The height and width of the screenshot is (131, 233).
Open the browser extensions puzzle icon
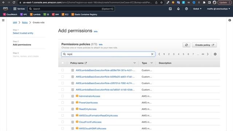204,3
